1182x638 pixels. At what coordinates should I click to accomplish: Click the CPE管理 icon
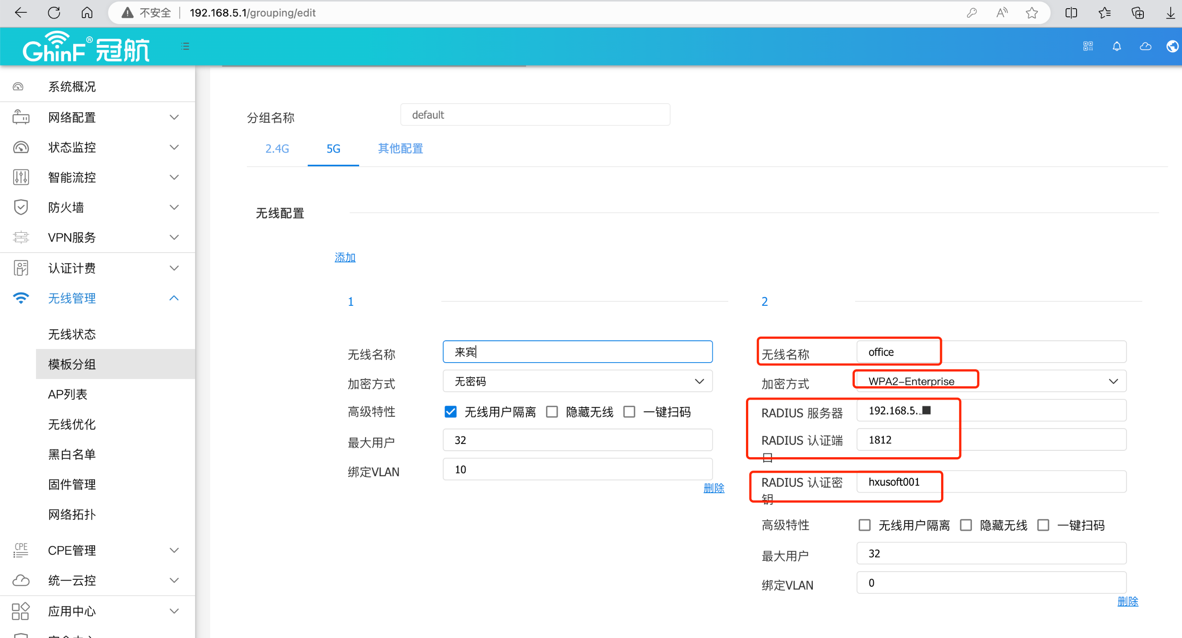[x=20, y=550]
